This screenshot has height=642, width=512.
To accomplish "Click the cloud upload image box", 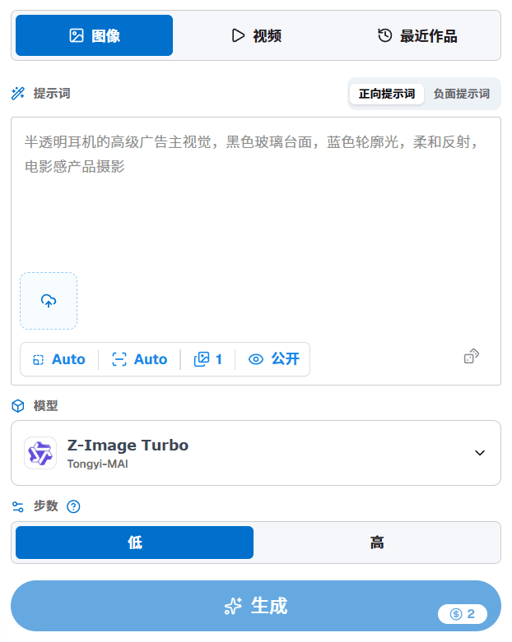I will point(49,301).
